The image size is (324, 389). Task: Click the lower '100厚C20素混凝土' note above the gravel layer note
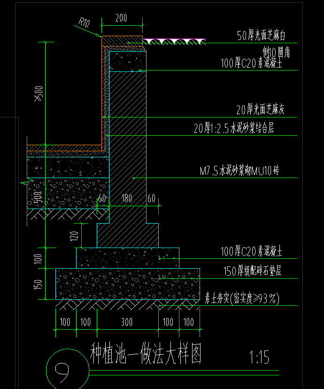click(251, 251)
